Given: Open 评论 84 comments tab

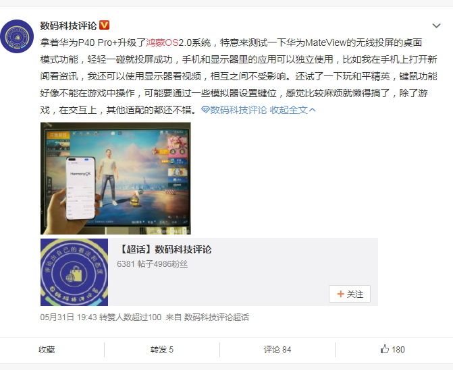Looking at the screenshot, I should (277, 350).
